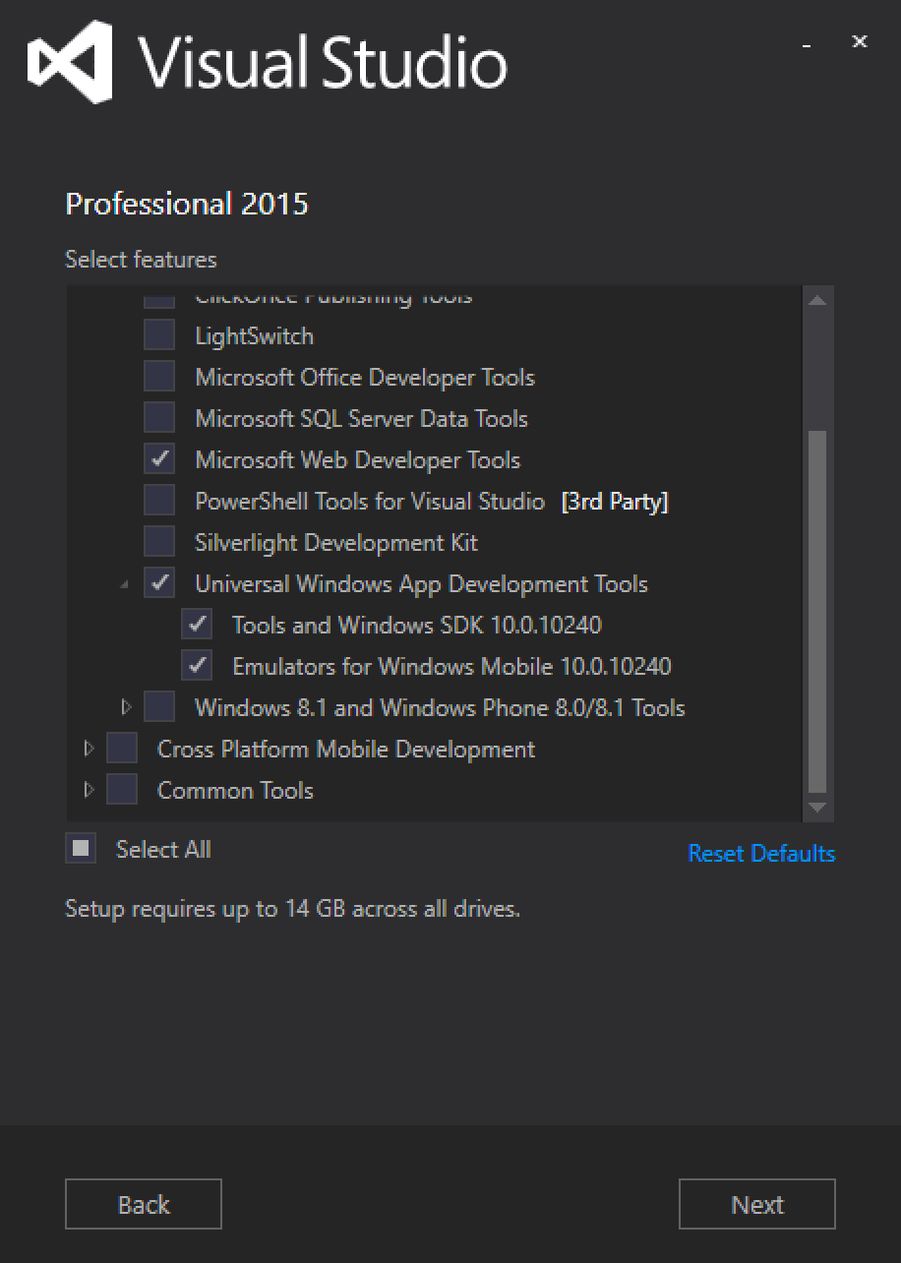901x1263 pixels.
Task: Uncheck Microsoft Web Developer Tools
Action: [158, 458]
